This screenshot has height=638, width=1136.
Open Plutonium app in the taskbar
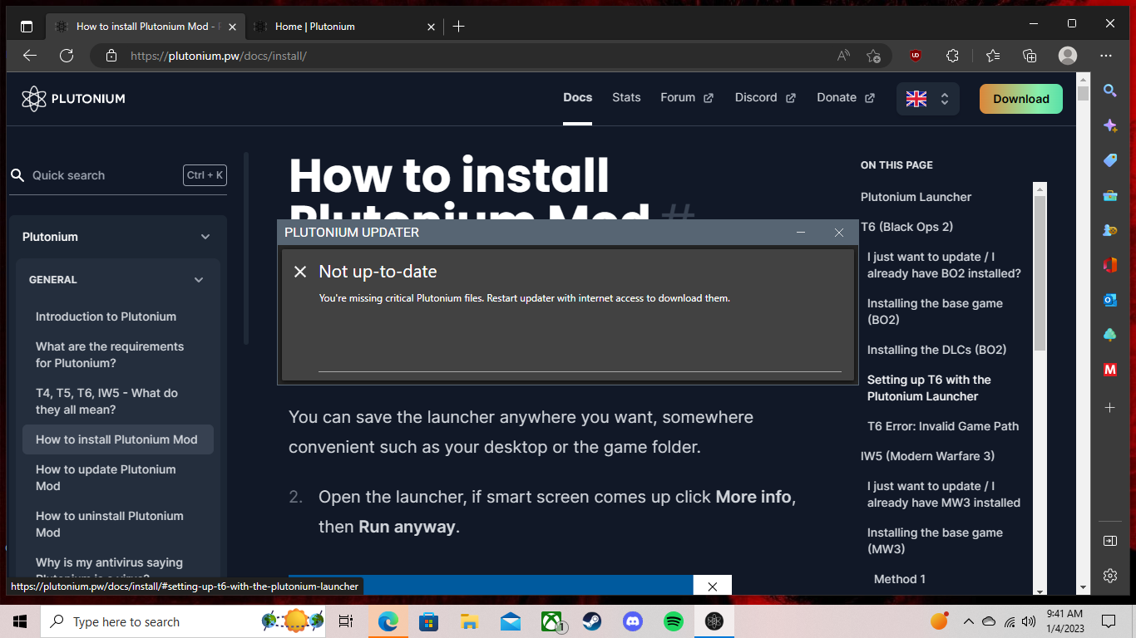point(714,621)
